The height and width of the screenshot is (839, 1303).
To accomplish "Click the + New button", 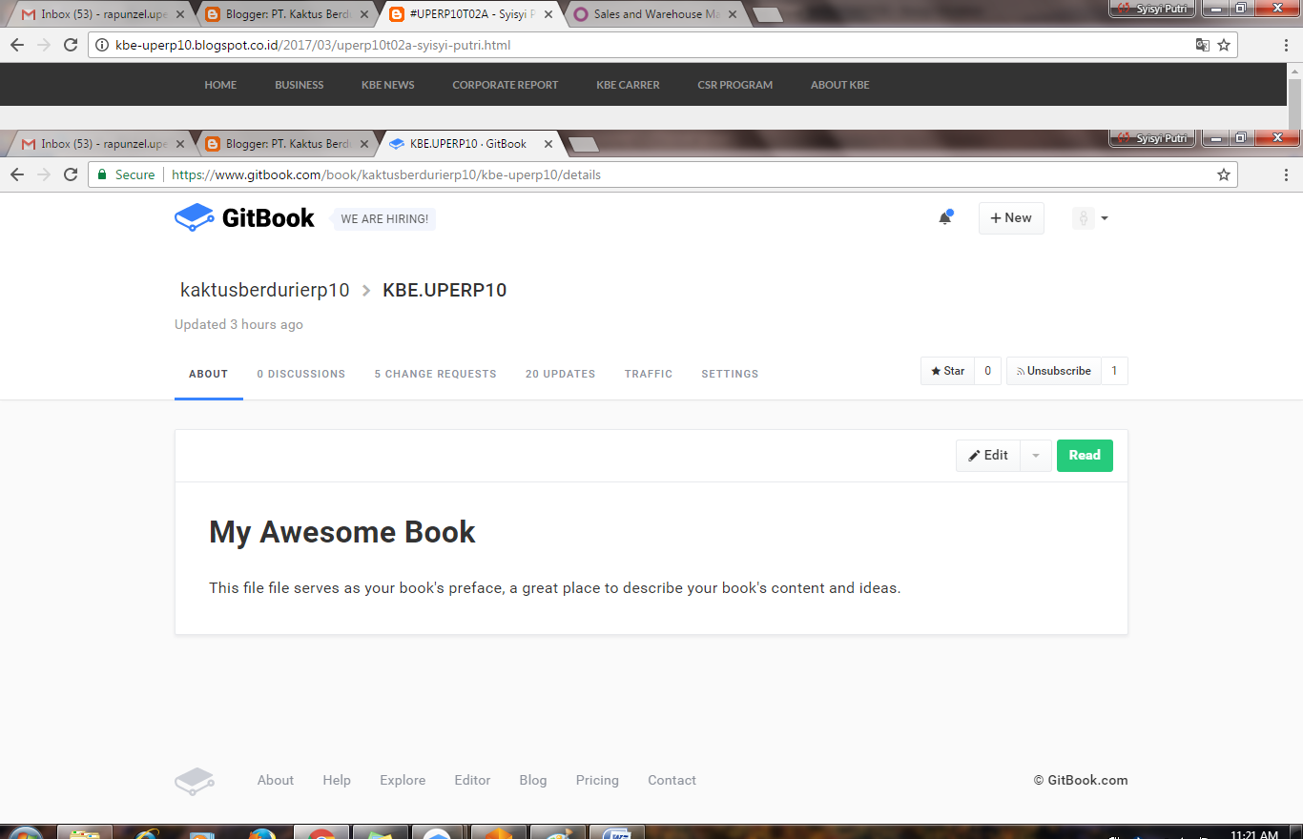I will (1011, 218).
